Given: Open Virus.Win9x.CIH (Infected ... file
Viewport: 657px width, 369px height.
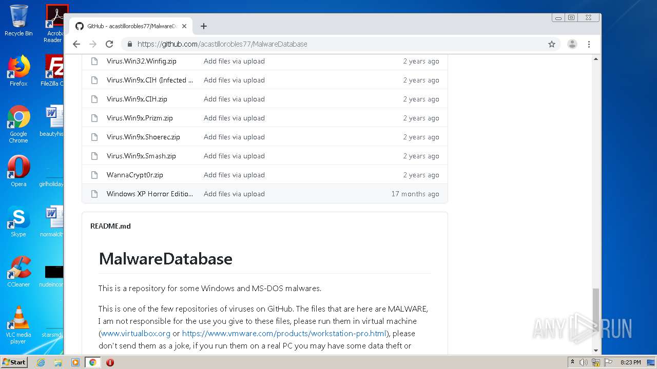Looking at the screenshot, I should click(150, 80).
